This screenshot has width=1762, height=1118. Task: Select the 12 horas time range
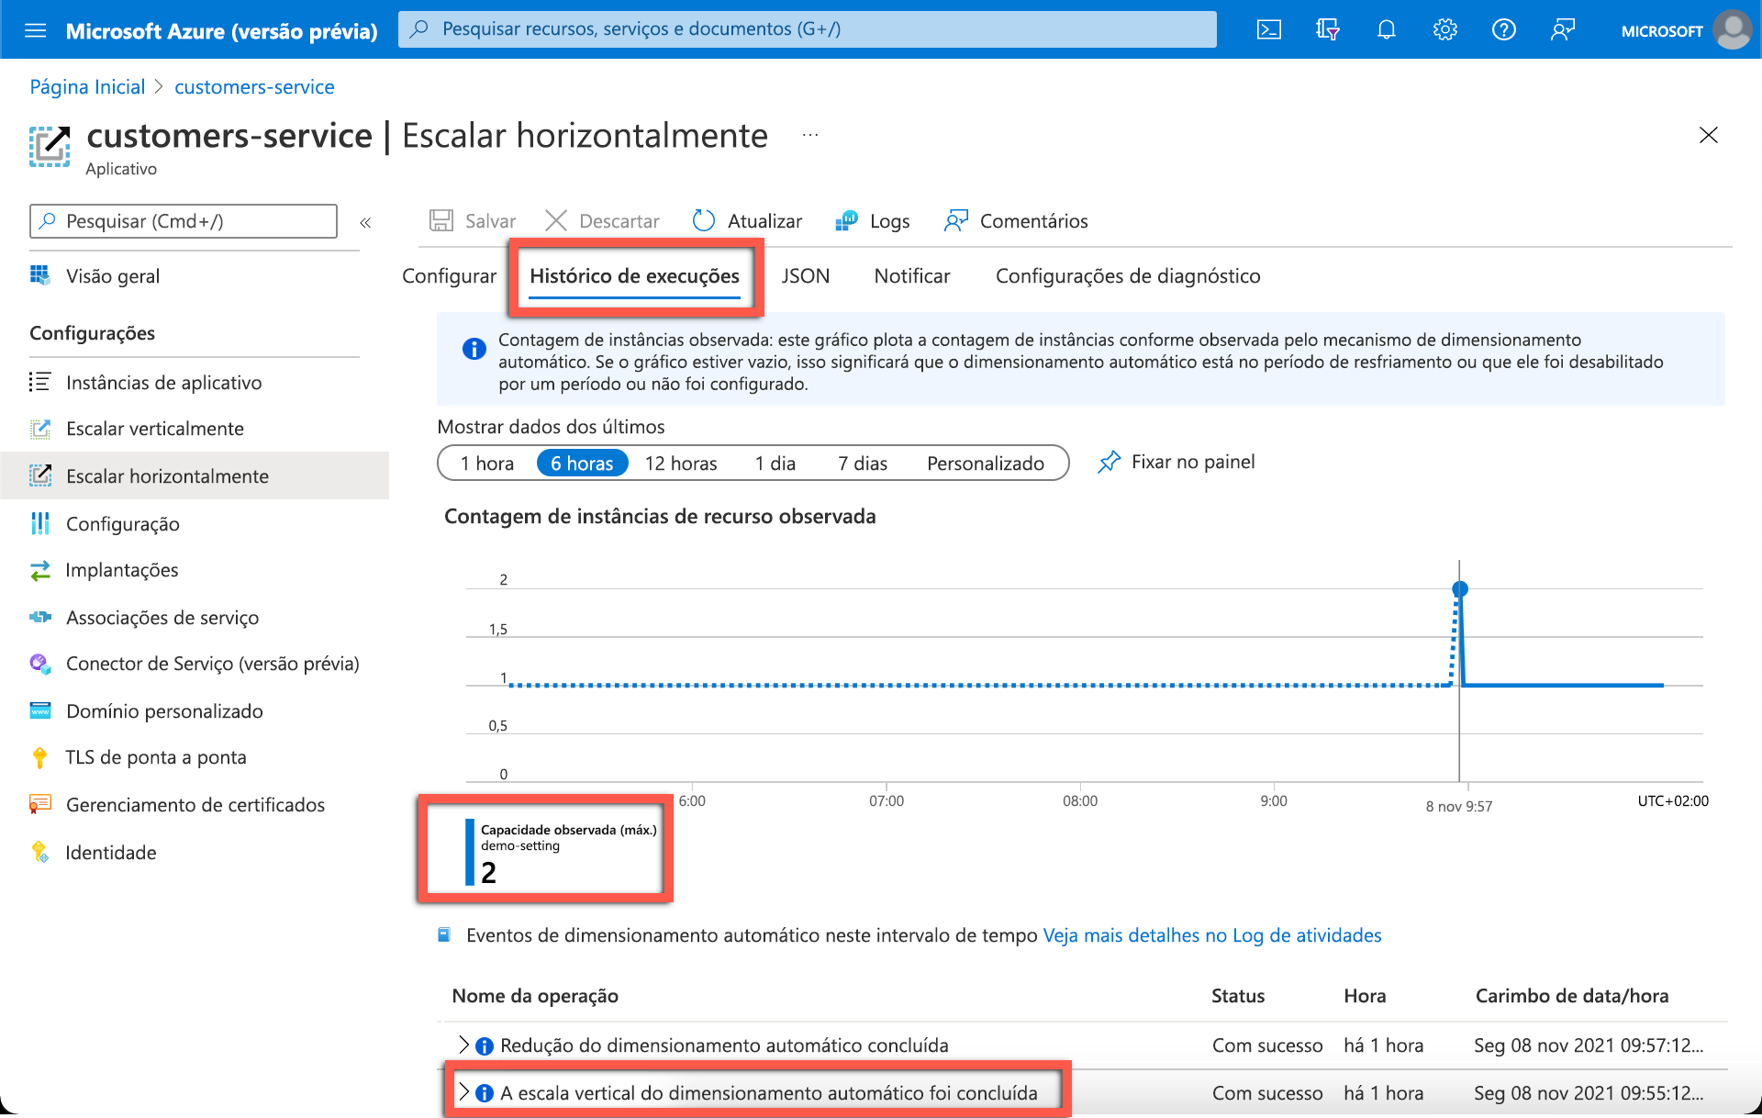coord(681,464)
